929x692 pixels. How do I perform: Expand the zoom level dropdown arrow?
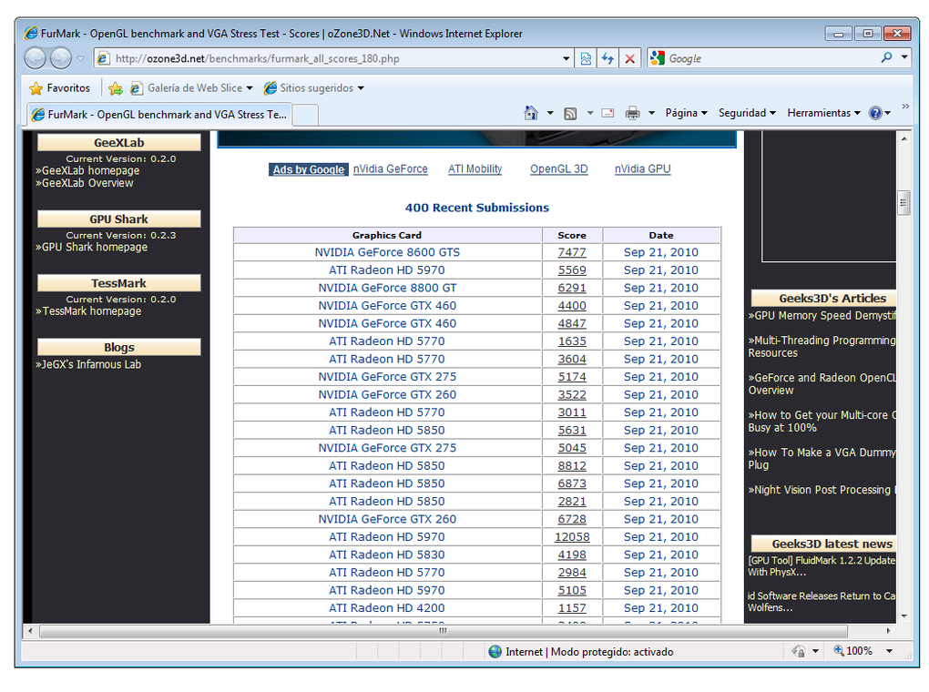(889, 651)
